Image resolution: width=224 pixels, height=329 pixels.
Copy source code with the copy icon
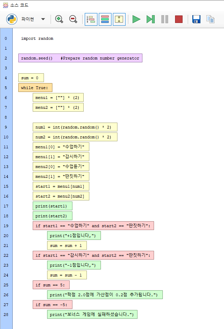pyautogui.click(x=210, y=19)
